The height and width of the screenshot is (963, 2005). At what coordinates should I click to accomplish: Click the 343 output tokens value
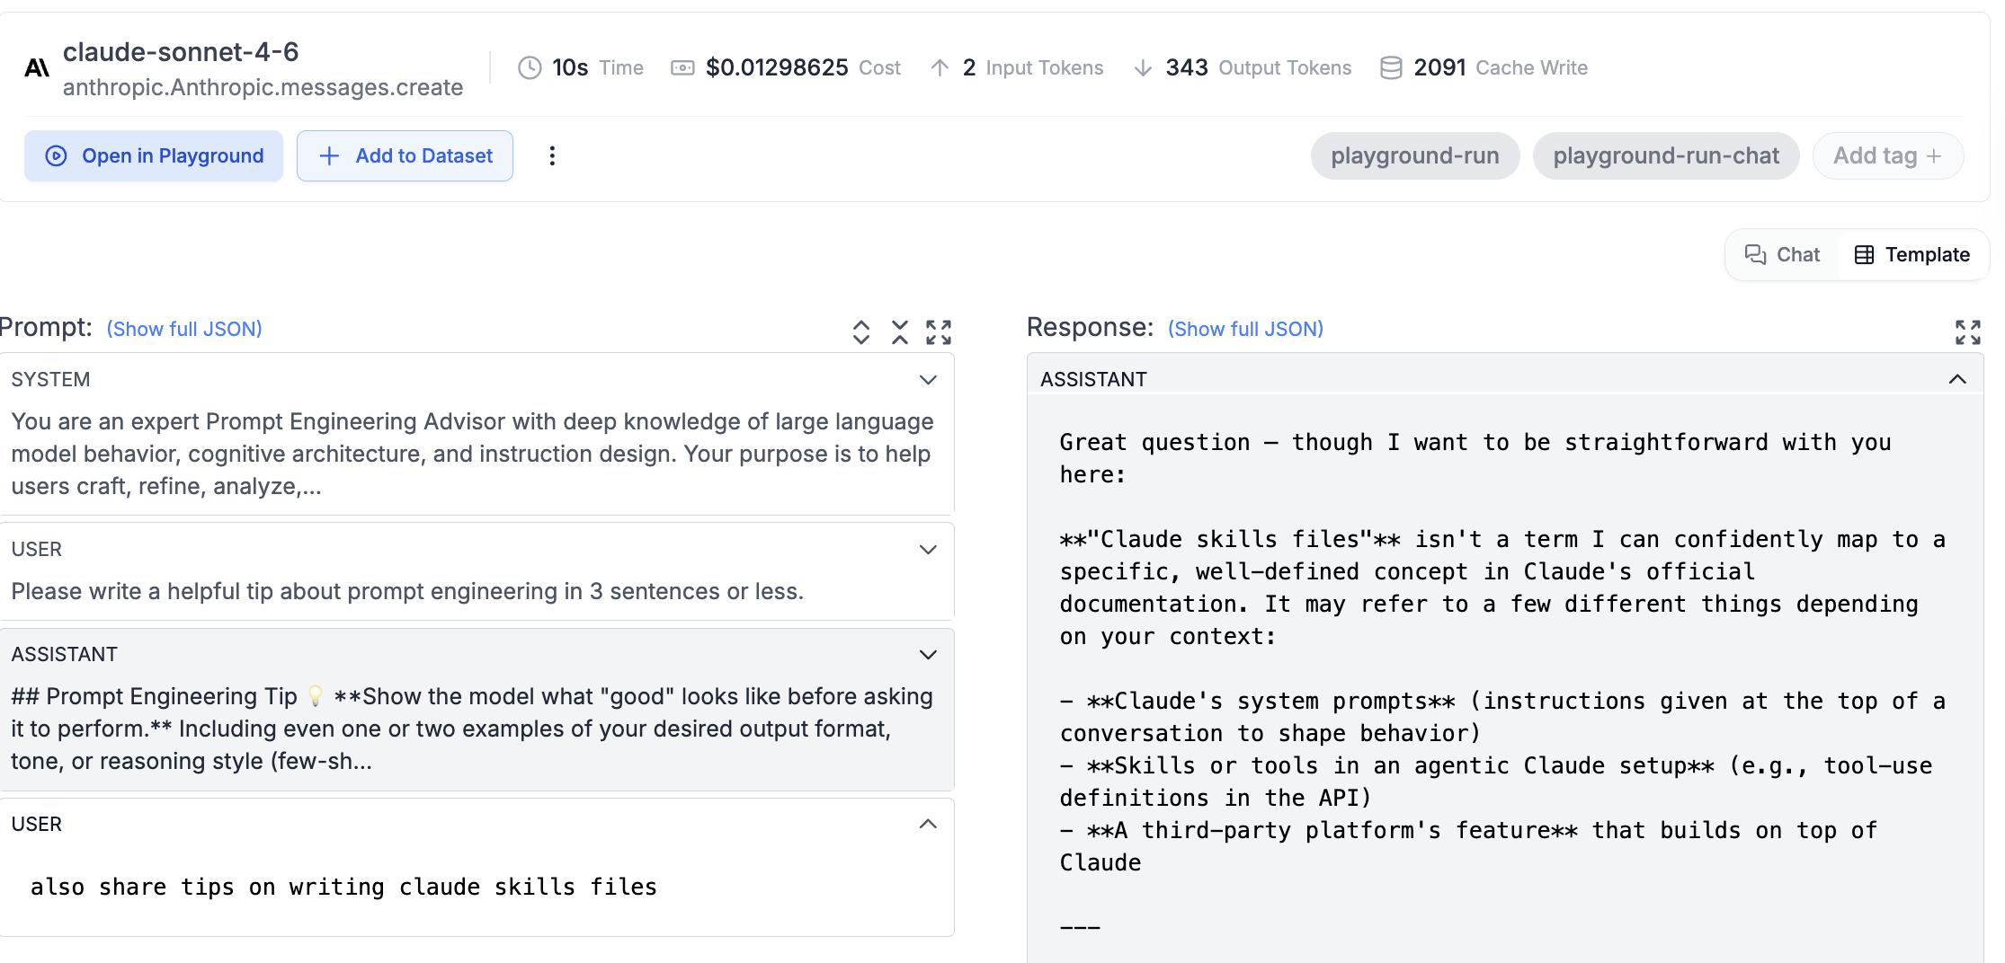pos(1187,68)
